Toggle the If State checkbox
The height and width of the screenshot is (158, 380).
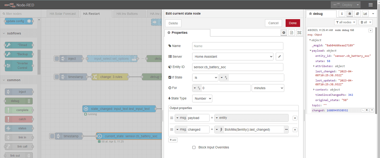[170, 77]
